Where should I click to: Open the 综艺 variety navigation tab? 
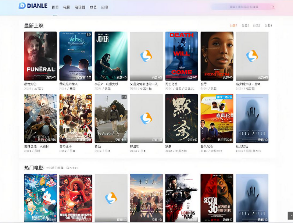(93, 7)
